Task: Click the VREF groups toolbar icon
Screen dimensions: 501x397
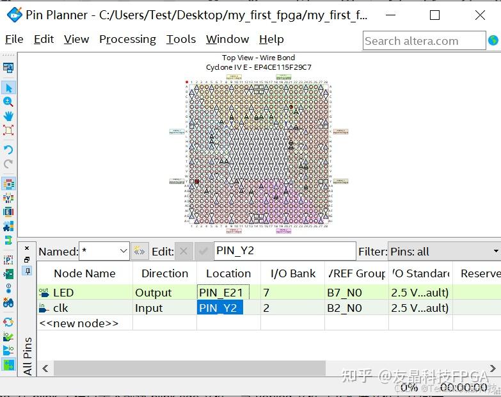Action: click(x=8, y=198)
